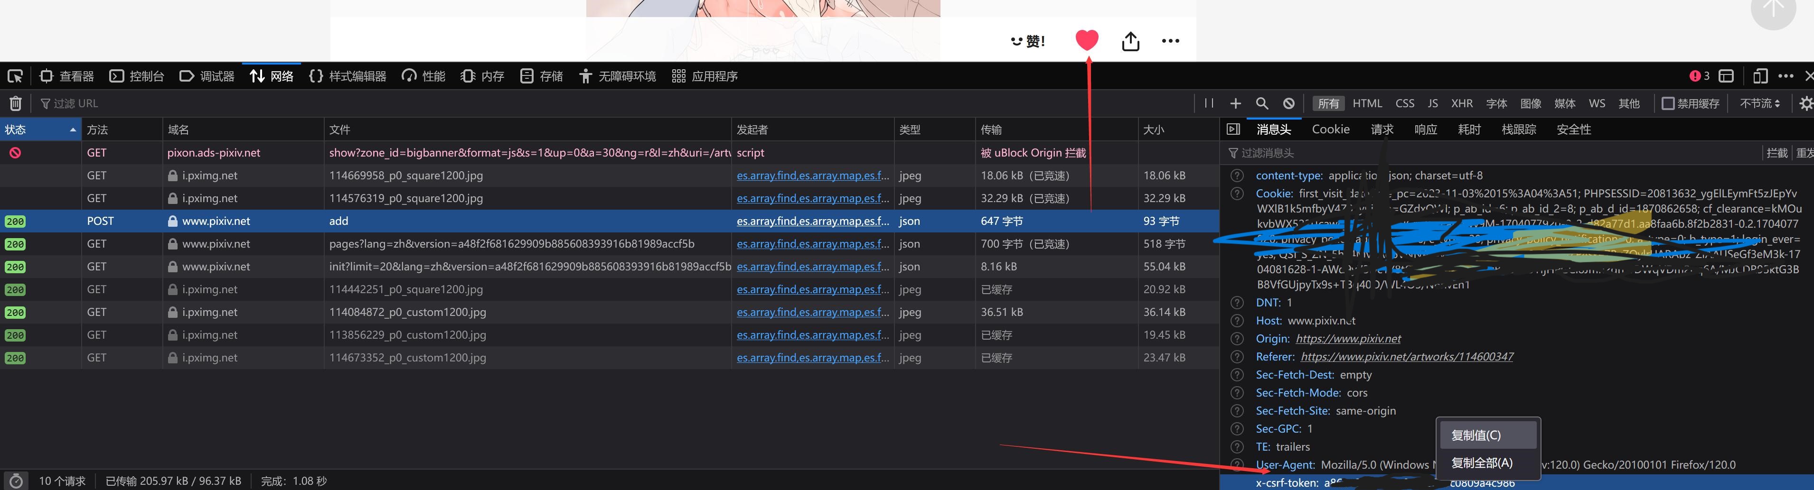1814x490 pixels.
Task: Open the three-dot more options on artwork
Action: click(x=1170, y=41)
